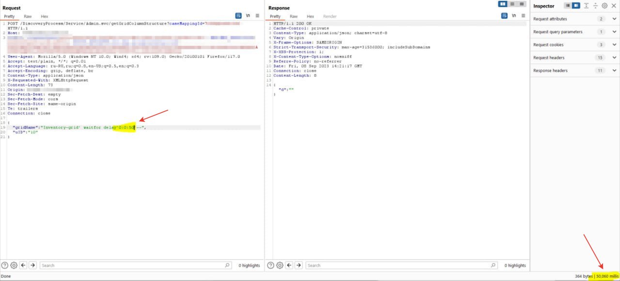Viewport: 620px width, 281px height.
Task: Open Request panel hamburger options menu
Action: (x=258, y=16)
